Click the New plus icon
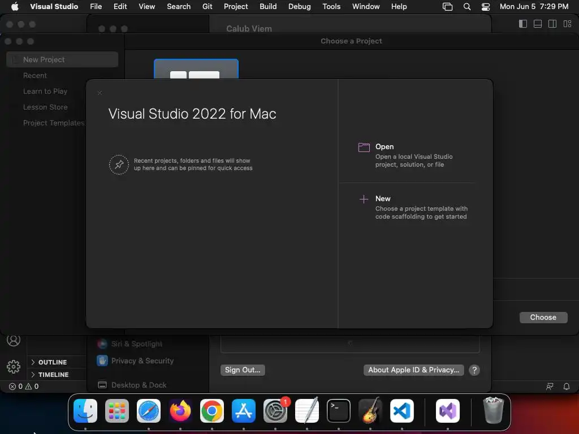Viewport: 579px width, 434px height. tap(364, 199)
